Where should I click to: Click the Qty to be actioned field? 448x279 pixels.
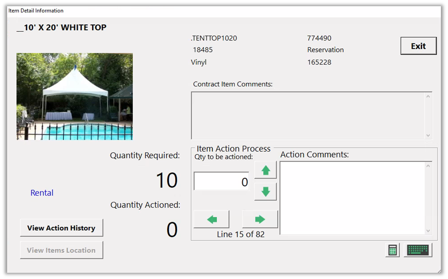222,182
